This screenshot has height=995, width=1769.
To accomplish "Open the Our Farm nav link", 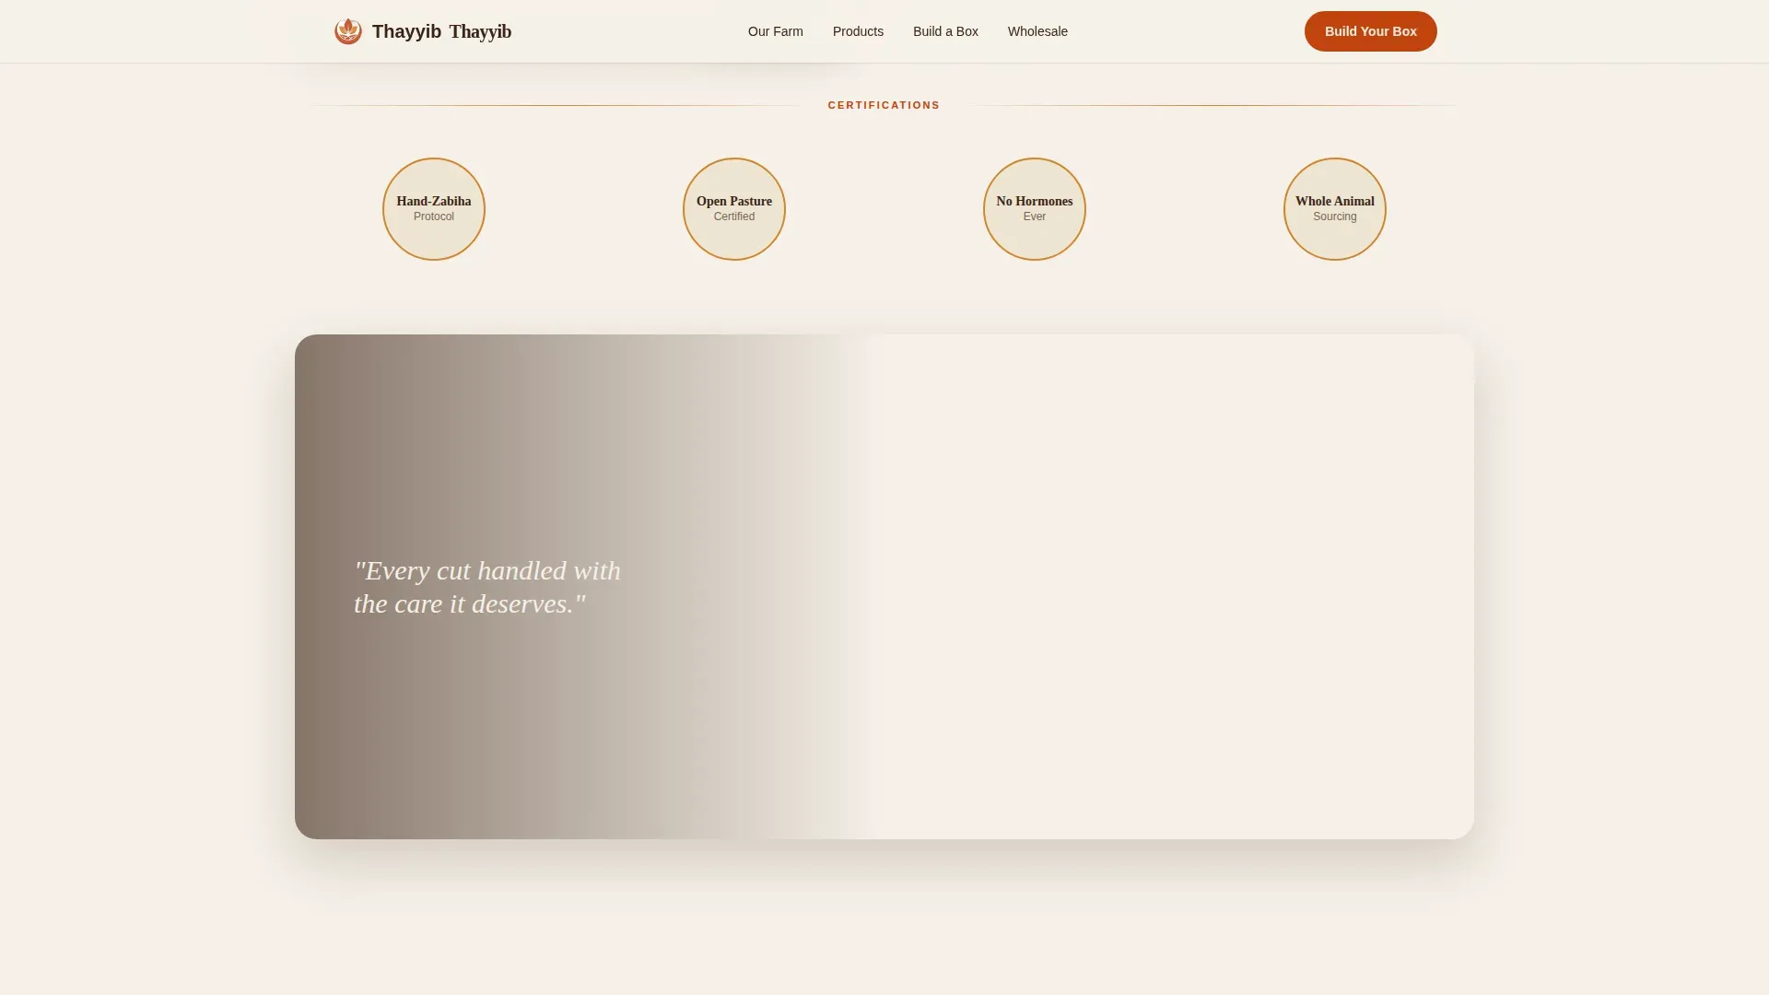I will click(x=776, y=31).
